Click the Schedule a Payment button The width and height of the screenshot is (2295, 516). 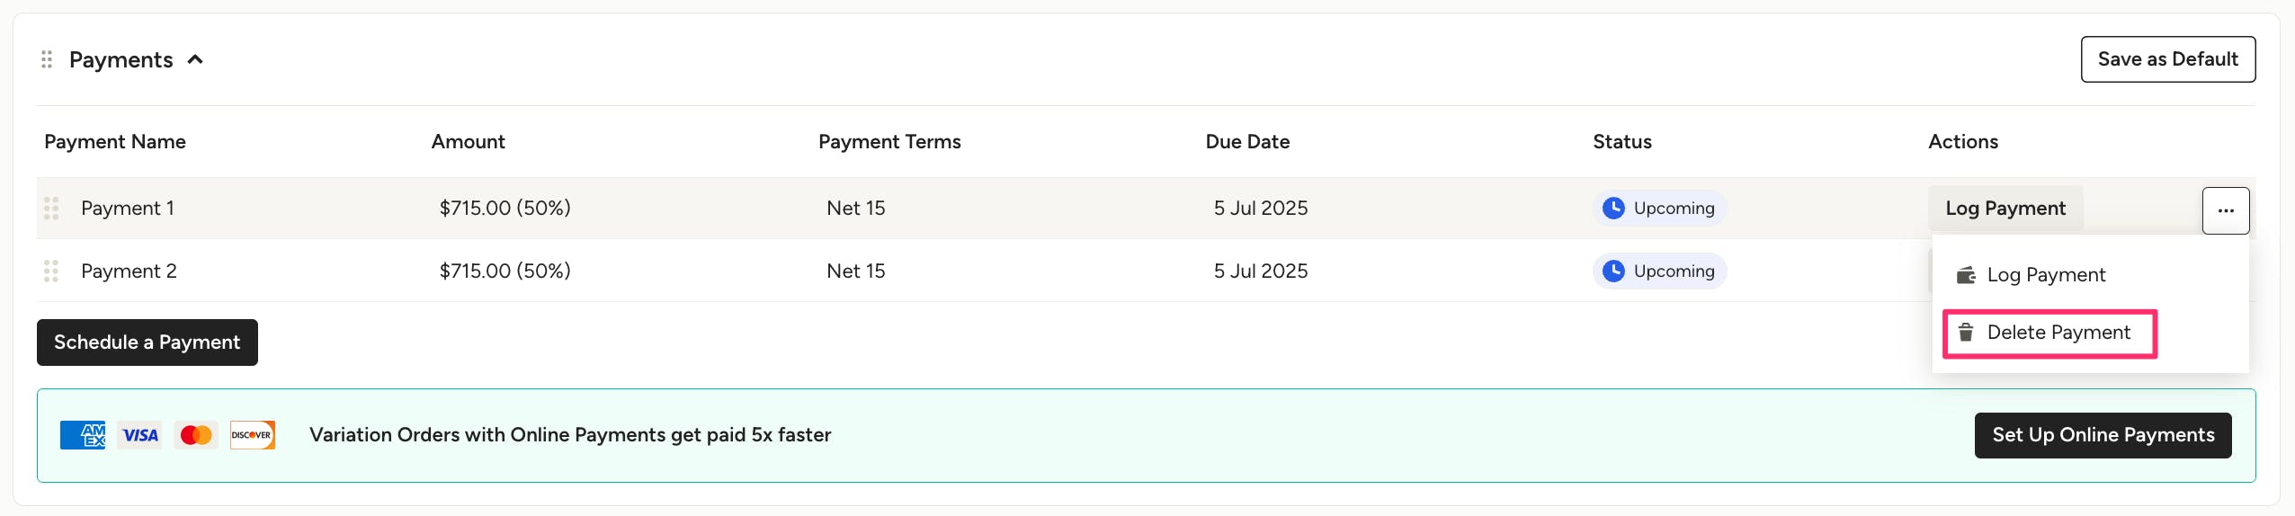147,343
